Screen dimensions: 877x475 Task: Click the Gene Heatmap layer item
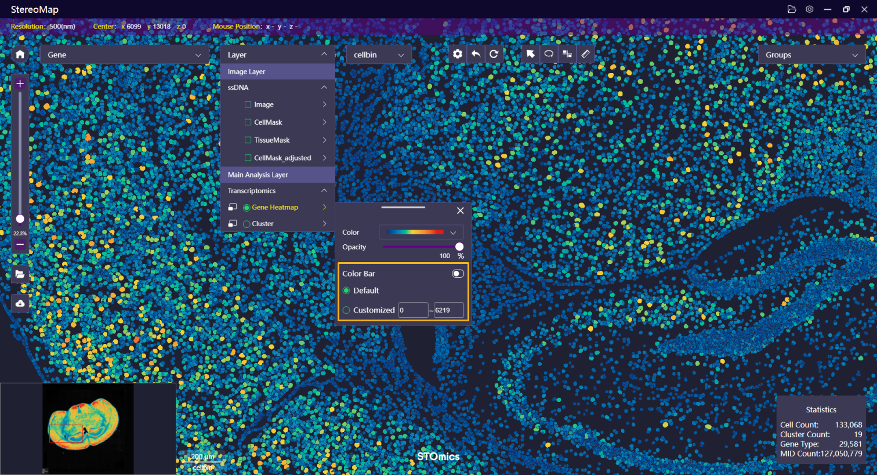(274, 208)
